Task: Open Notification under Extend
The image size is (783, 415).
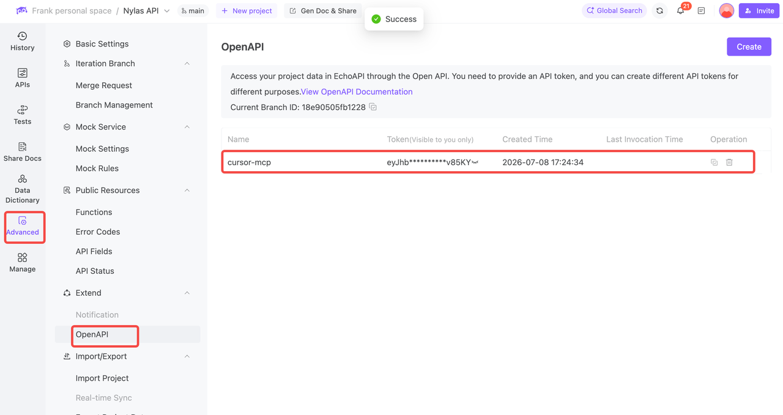Action: click(97, 315)
